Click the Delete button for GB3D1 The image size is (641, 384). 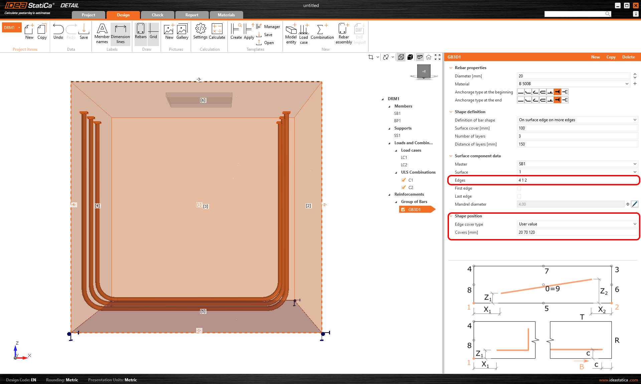click(628, 57)
